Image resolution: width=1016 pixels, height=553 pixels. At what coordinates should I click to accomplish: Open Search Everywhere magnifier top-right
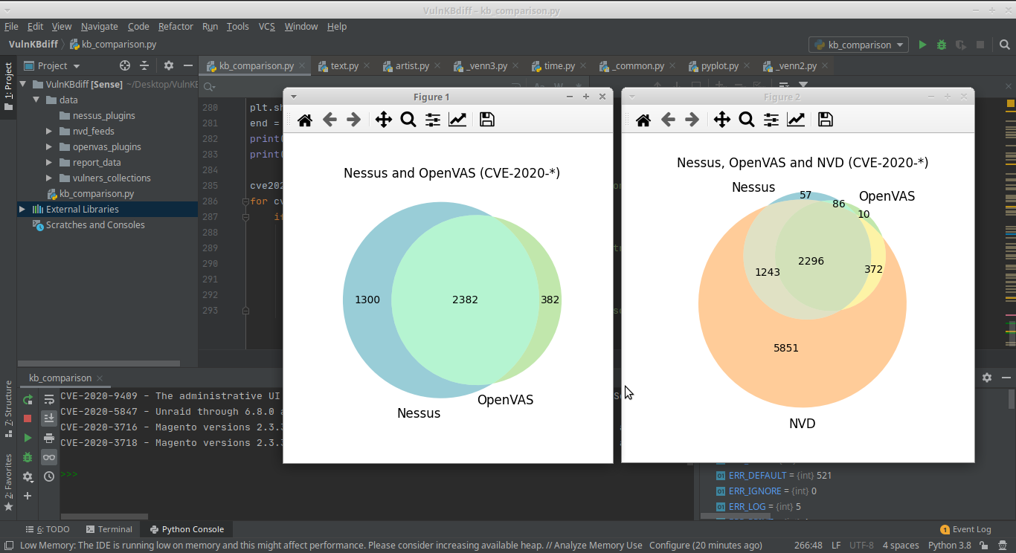(1004, 44)
